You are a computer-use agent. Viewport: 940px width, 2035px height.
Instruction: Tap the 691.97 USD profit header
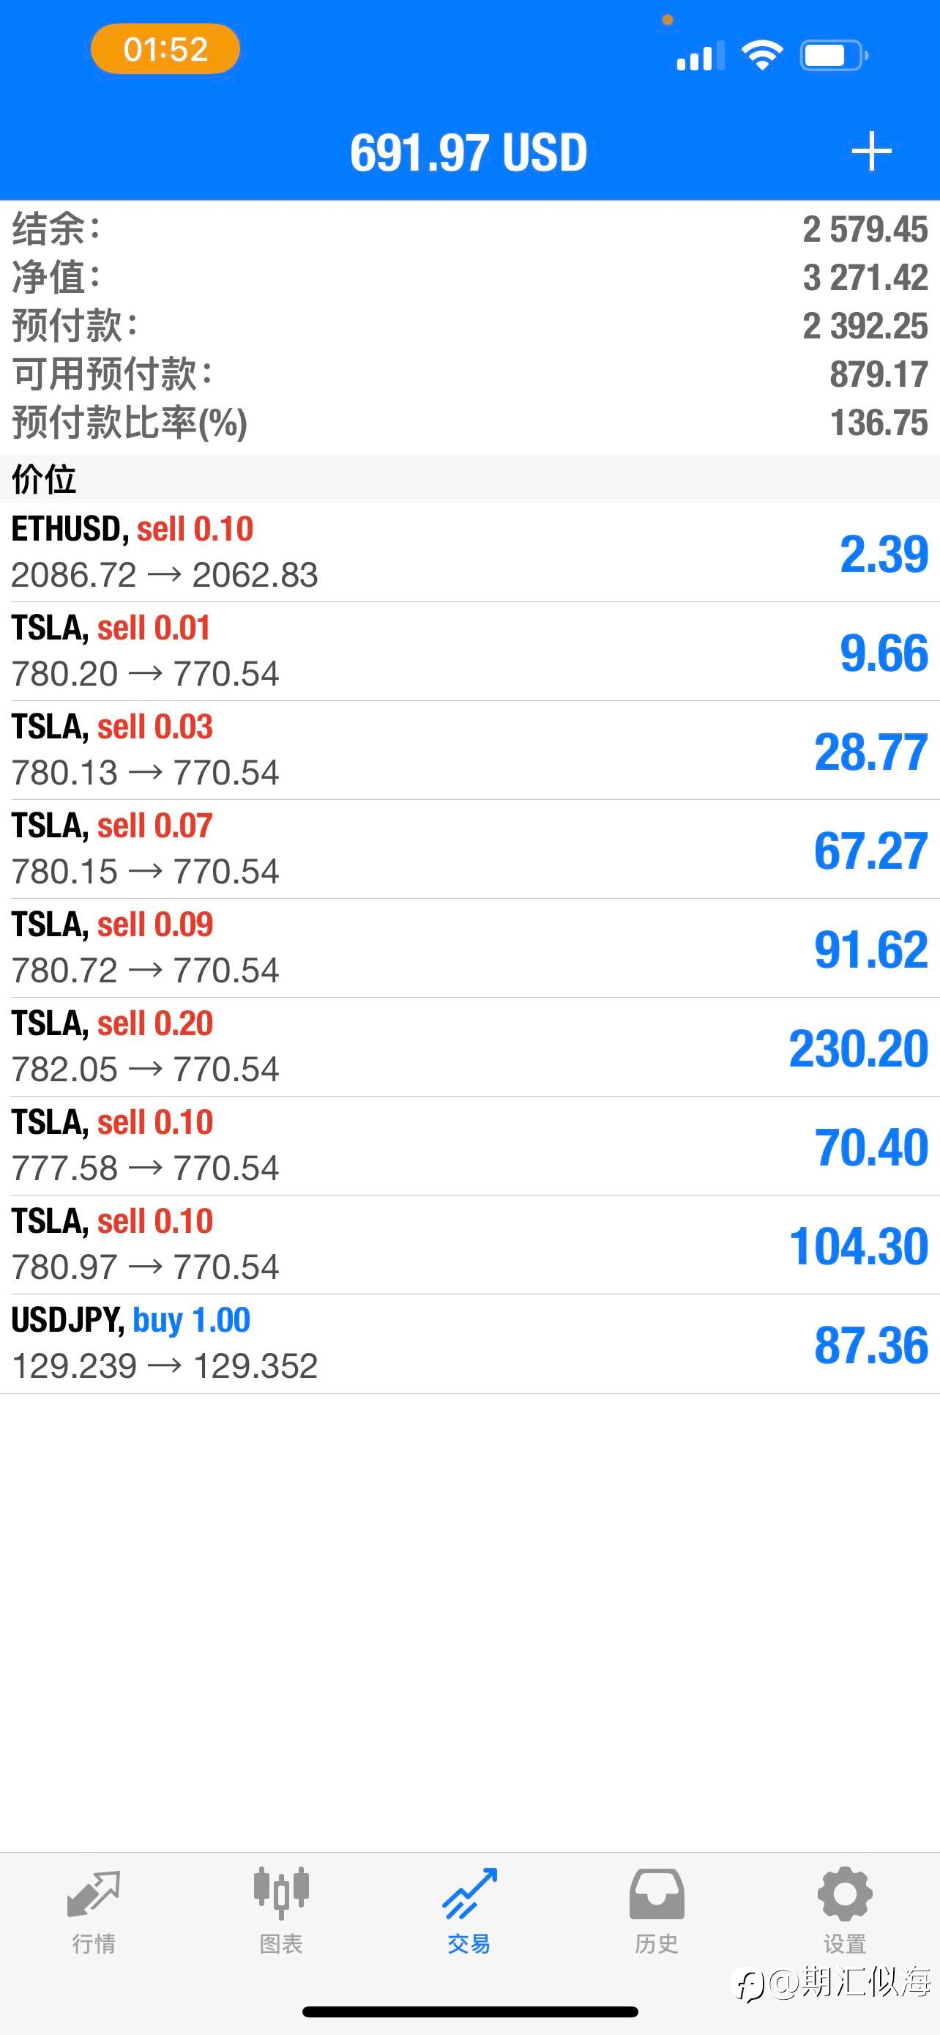tap(469, 152)
